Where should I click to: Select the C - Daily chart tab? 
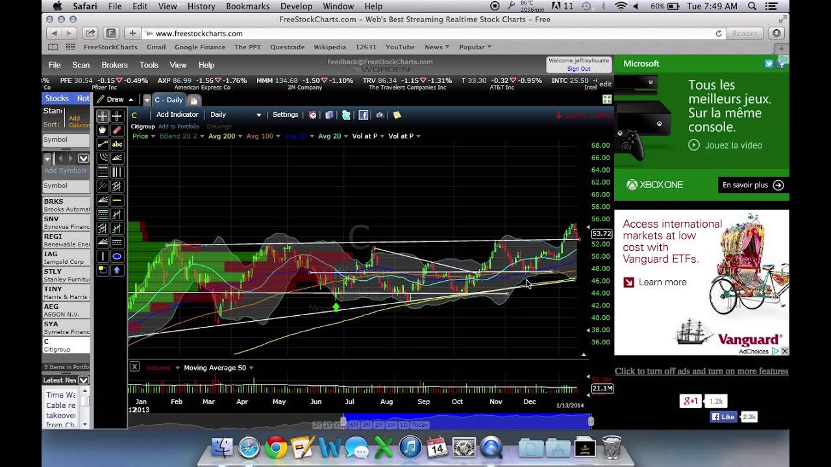(169, 100)
